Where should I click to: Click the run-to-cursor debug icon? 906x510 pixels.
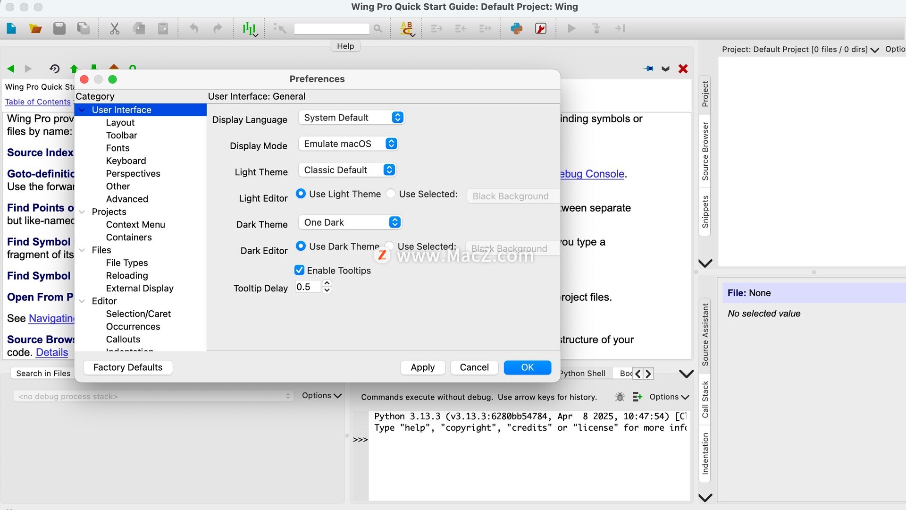click(620, 28)
